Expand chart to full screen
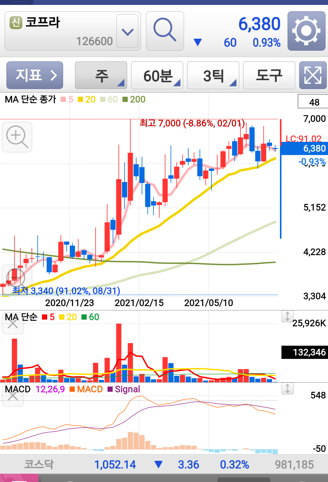328x482 pixels. [313, 75]
